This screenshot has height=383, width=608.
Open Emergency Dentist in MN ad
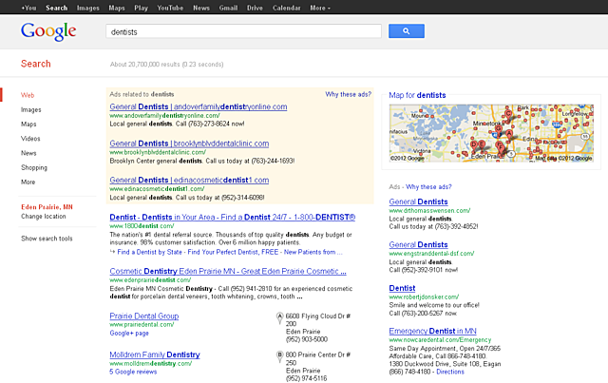click(x=433, y=331)
